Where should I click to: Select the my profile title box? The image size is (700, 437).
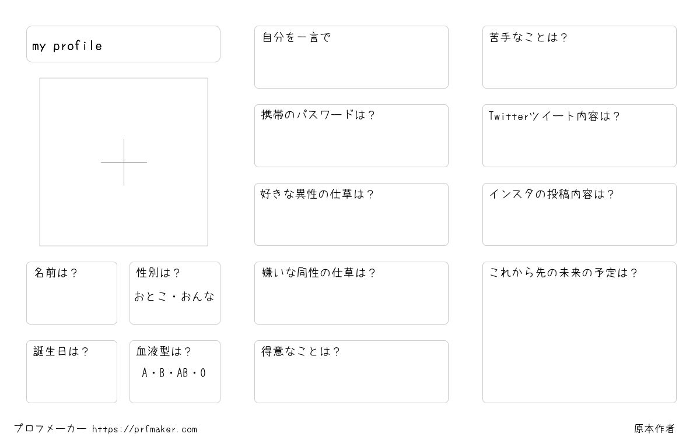click(123, 44)
